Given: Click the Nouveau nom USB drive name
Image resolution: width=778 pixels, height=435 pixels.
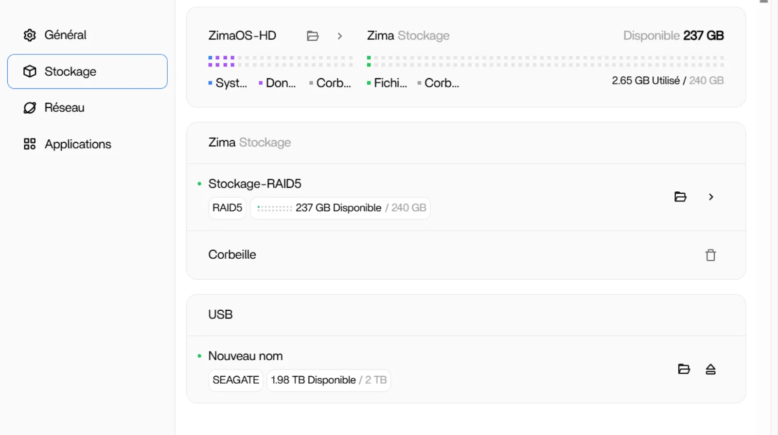Looking at the screenshot, I should point(245,356).
